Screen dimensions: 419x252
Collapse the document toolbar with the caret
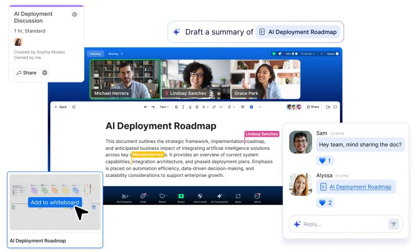260,107
